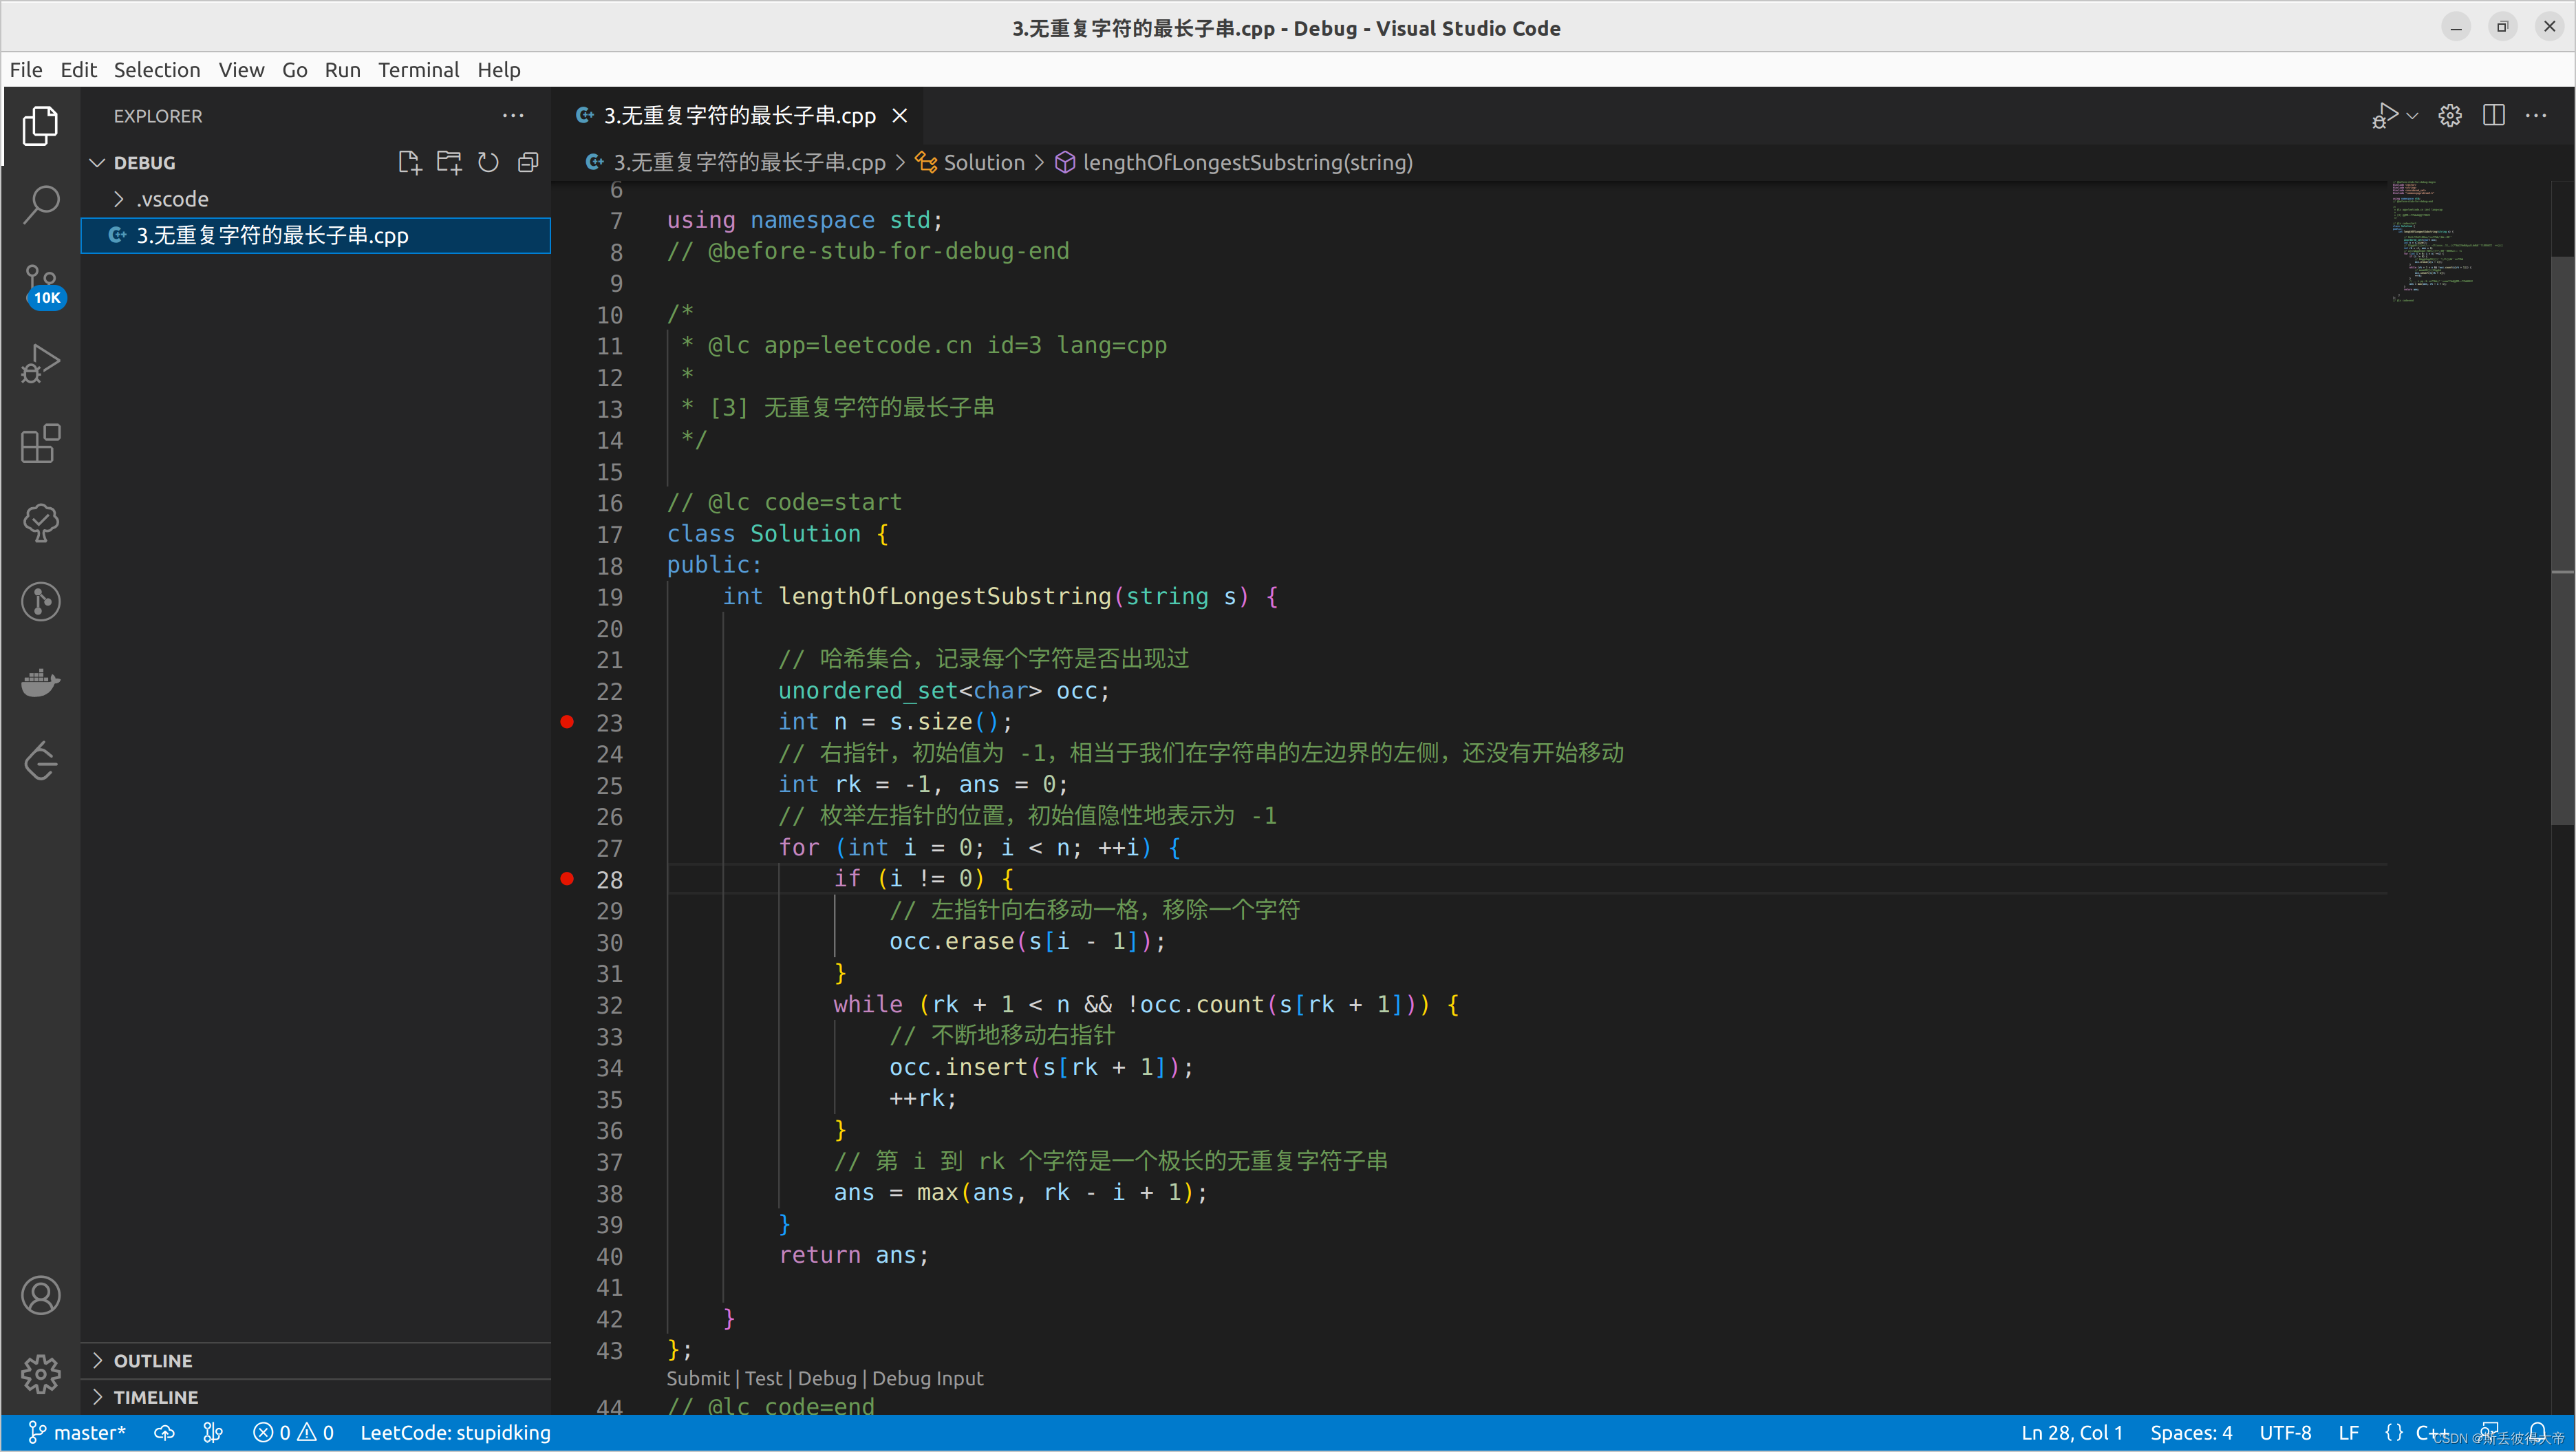Click the class Solution line in editor
This screenshot has height=1452, width=2576.
click(777, 534)
